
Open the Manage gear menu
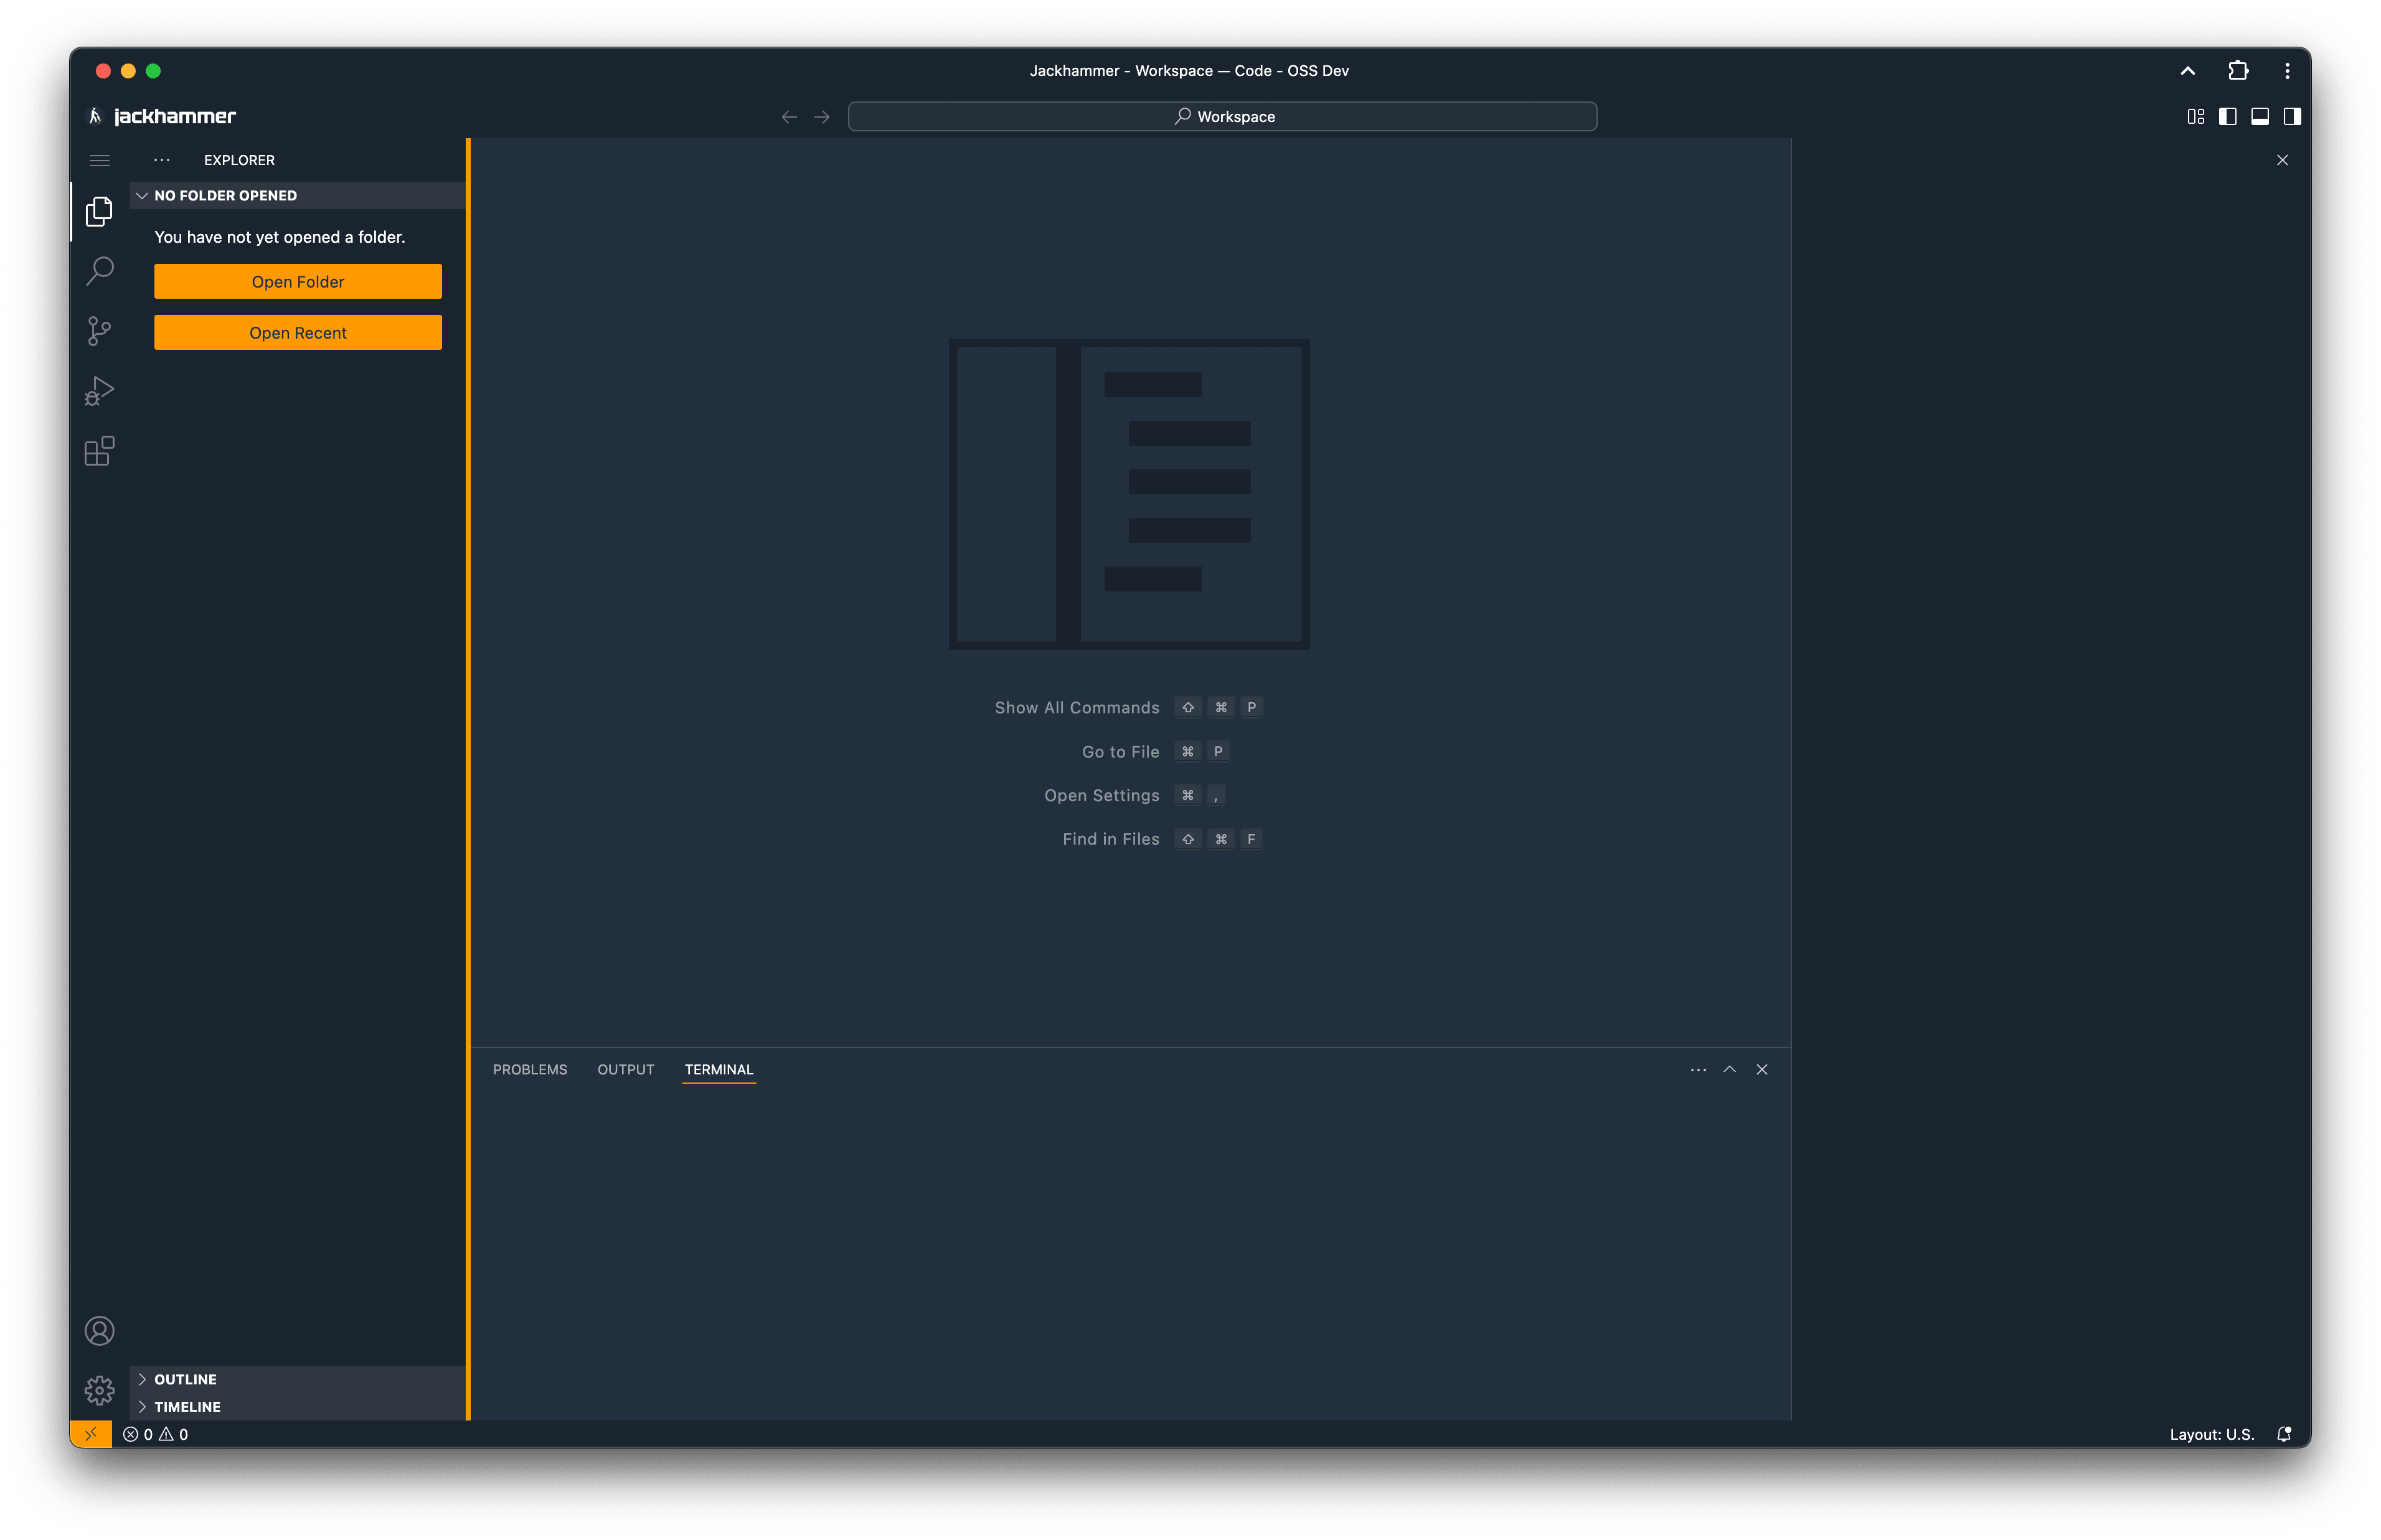[99, 1390]
